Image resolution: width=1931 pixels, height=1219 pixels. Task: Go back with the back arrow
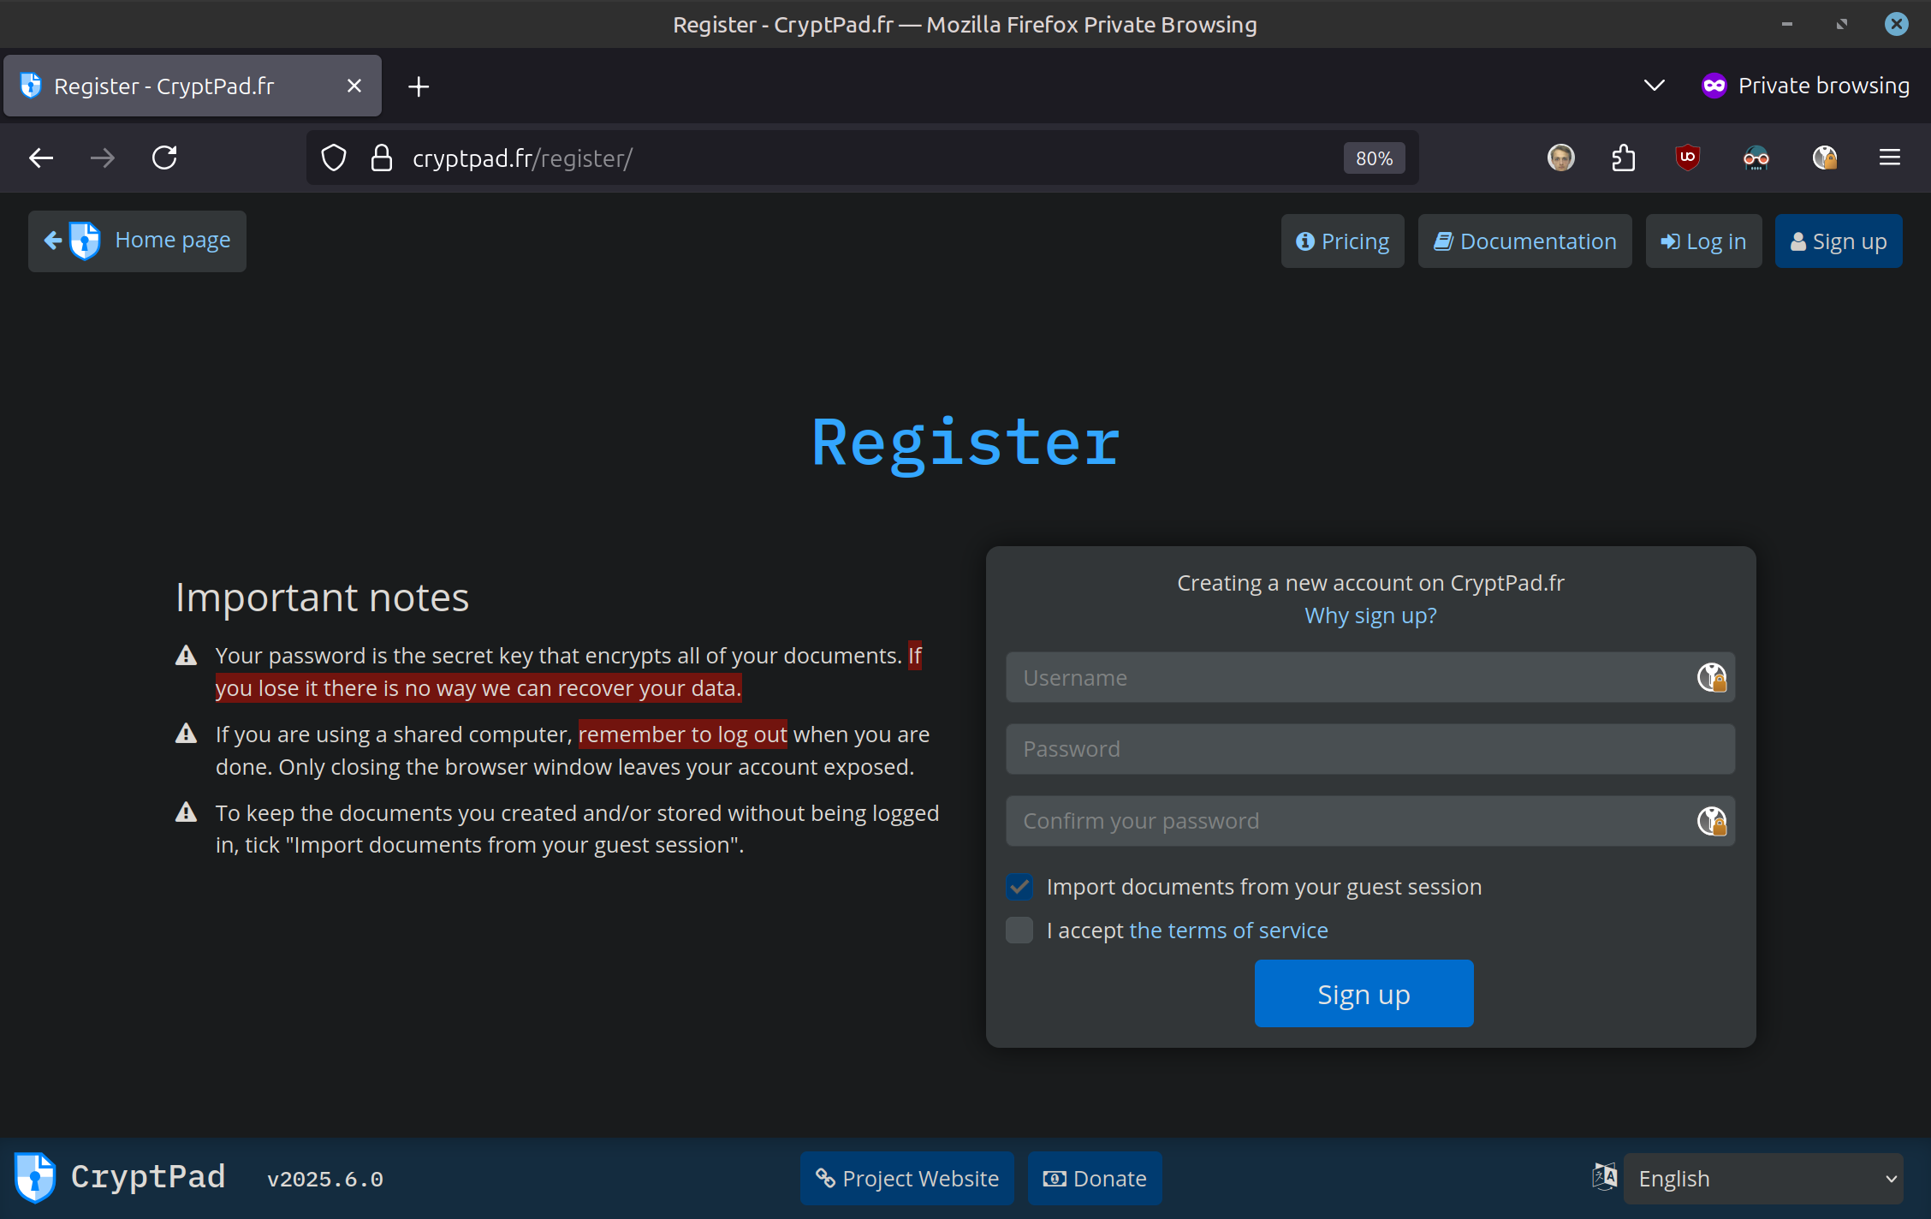point(41,158)
